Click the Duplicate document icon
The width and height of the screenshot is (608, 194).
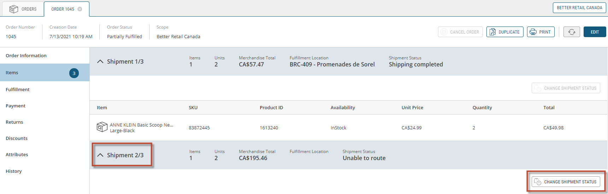[492, 32]
